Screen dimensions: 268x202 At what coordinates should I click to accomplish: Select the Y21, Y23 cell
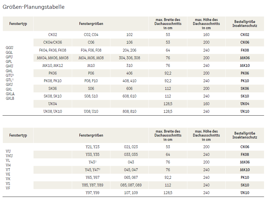click(93, 147)
